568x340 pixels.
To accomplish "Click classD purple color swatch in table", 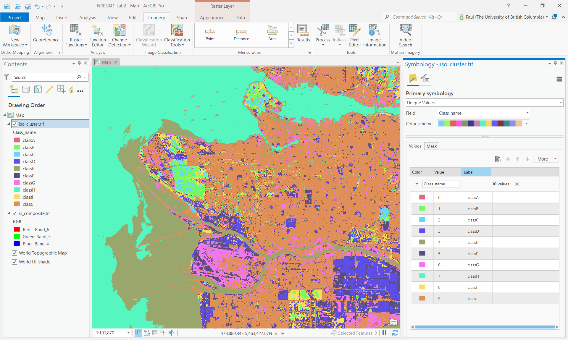I will pos(422,231).
